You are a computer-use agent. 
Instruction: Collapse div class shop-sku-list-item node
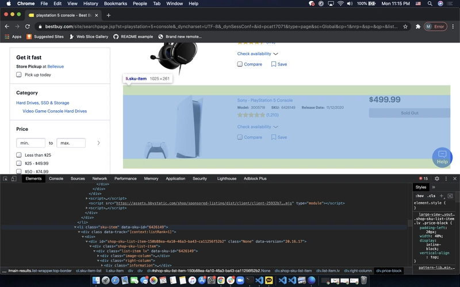(91, 246)
